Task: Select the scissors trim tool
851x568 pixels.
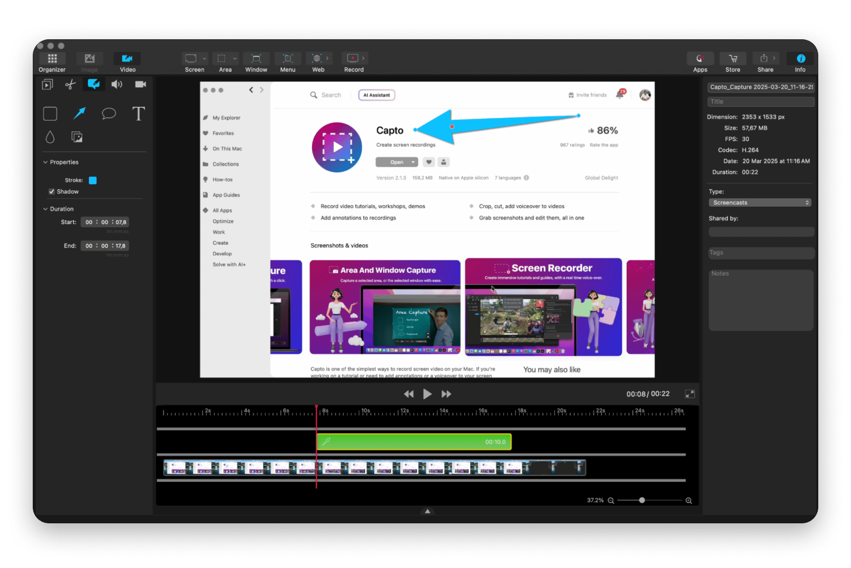Action: coord(70,84)
